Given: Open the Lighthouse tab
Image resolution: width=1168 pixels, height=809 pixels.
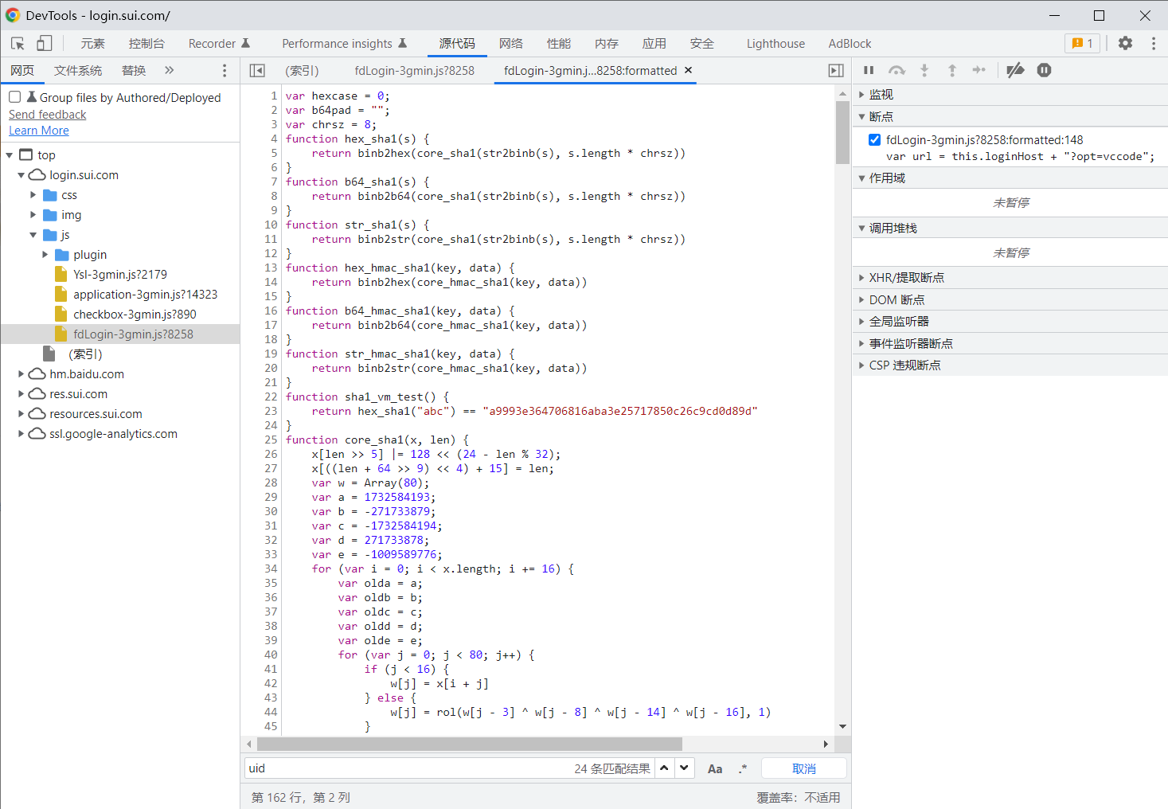Looking at the screenshot, I should coord(775,44).
